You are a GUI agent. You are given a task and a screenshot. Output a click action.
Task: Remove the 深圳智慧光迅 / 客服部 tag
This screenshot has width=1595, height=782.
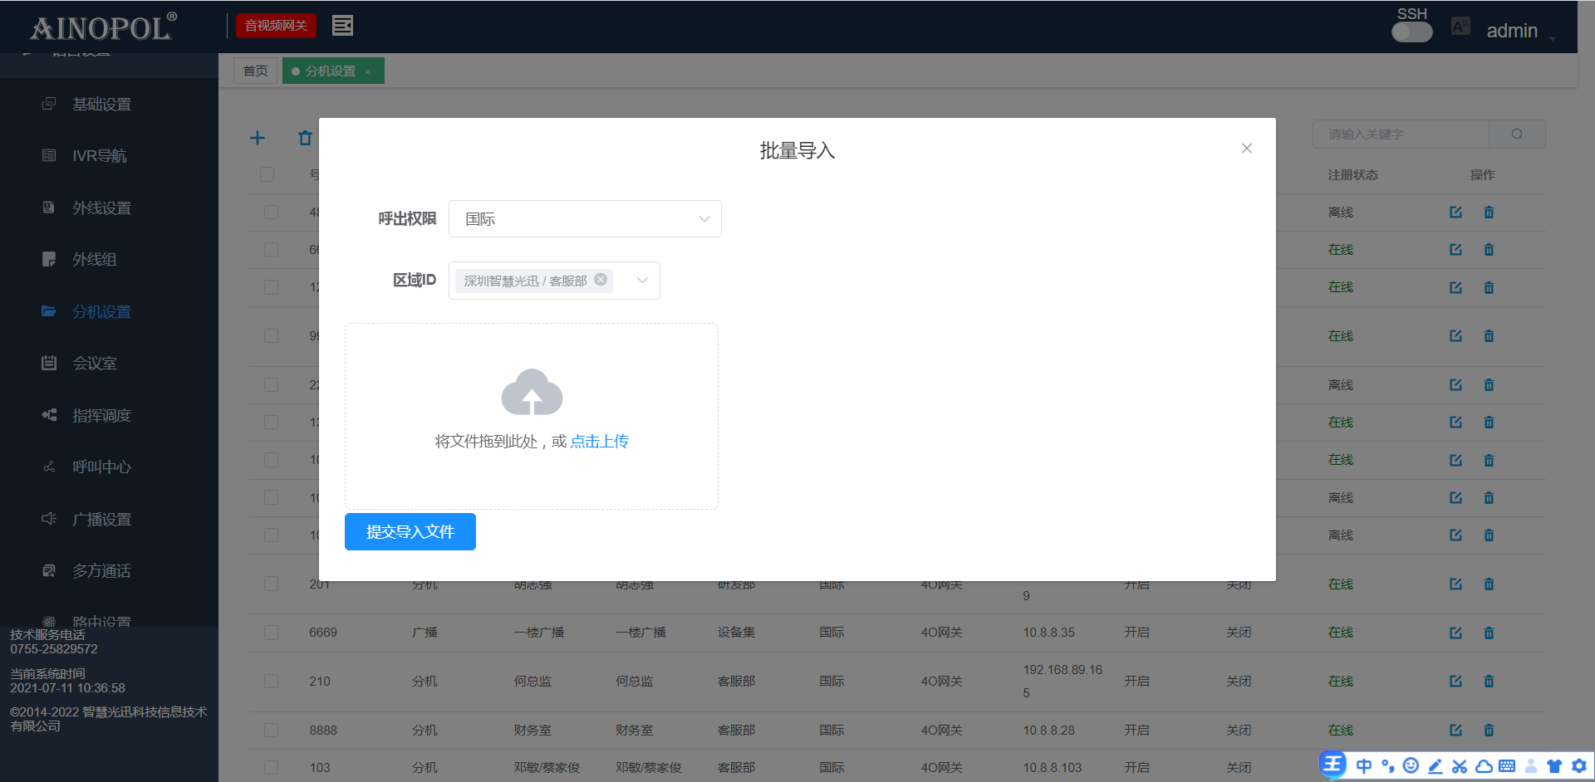click(601, 280)
